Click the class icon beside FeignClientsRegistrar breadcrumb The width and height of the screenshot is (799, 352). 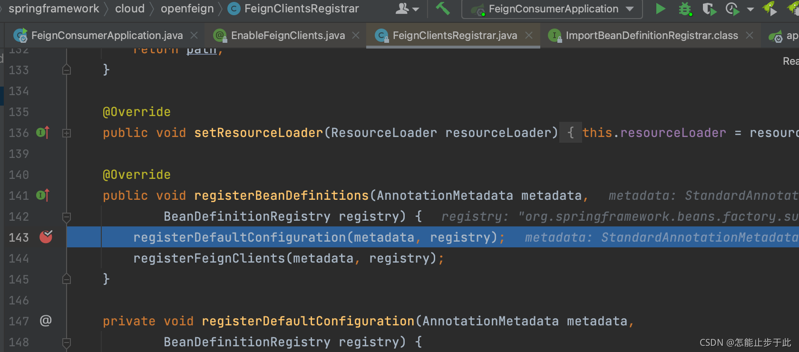pos(234,9)
